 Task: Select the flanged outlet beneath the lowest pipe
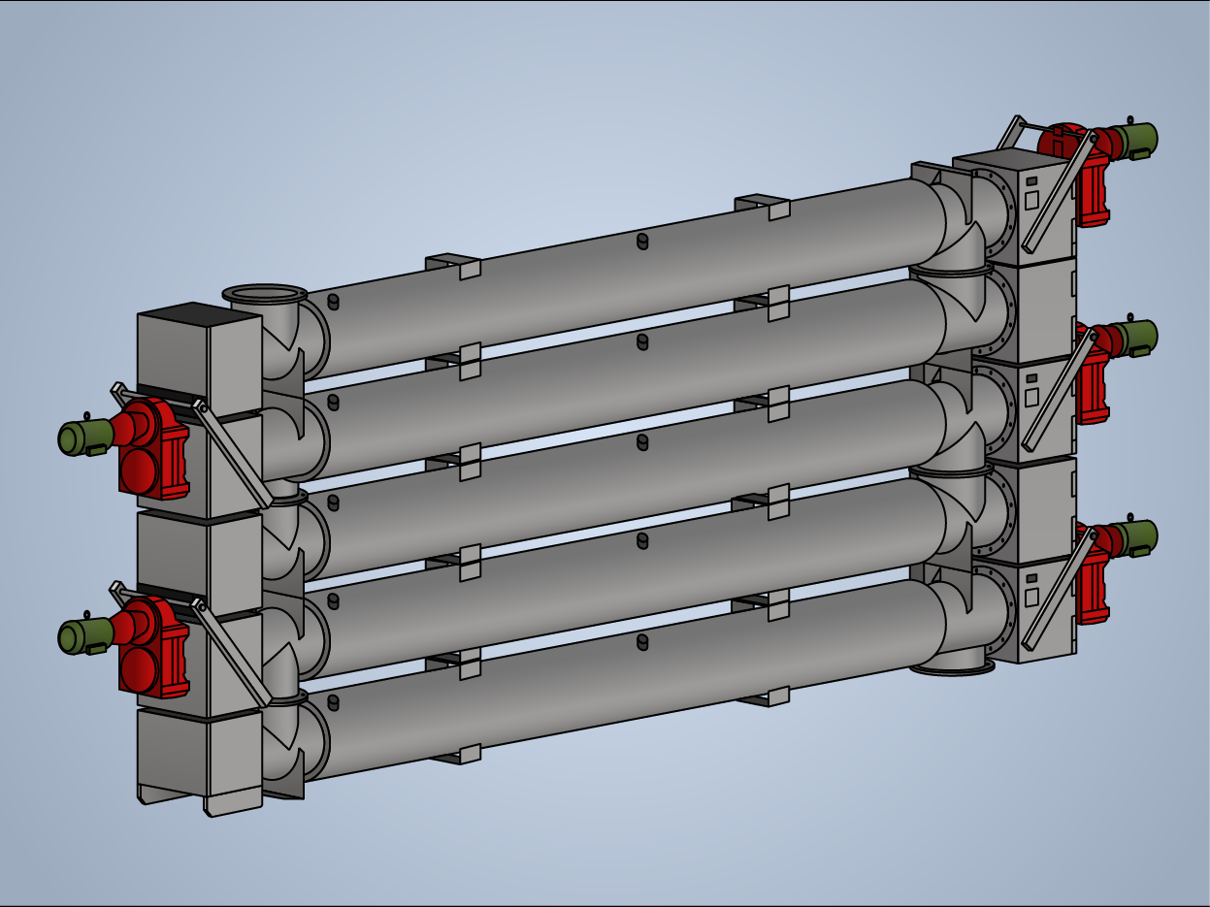[953, 666]
